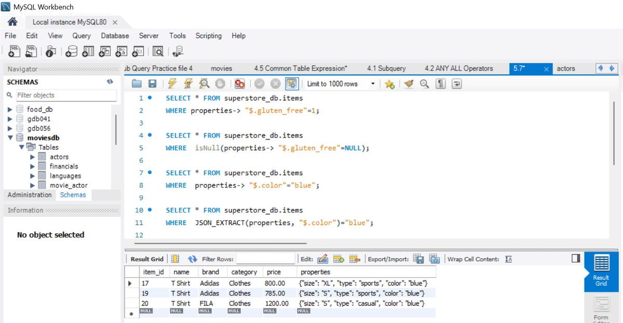Open the File menu
This screenshot has width=623, height=323.
click(10, 36)
